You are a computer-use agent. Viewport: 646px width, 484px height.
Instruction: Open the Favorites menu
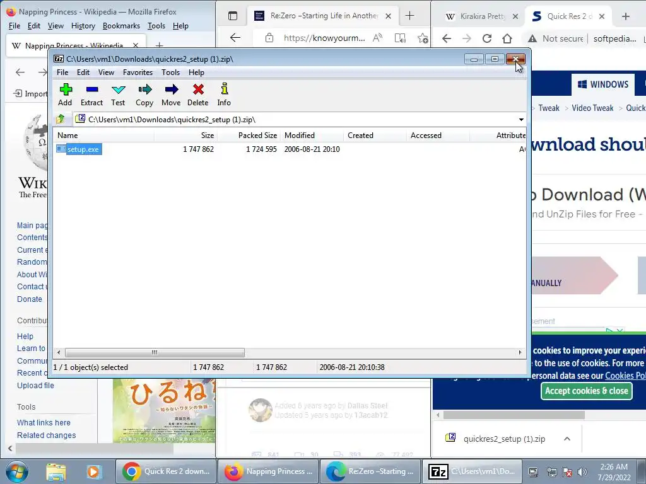[138, 72]
